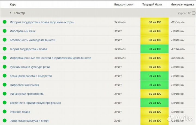Open the Русский язык и культура речи course
196x125 pixels.
pos(30,67)
